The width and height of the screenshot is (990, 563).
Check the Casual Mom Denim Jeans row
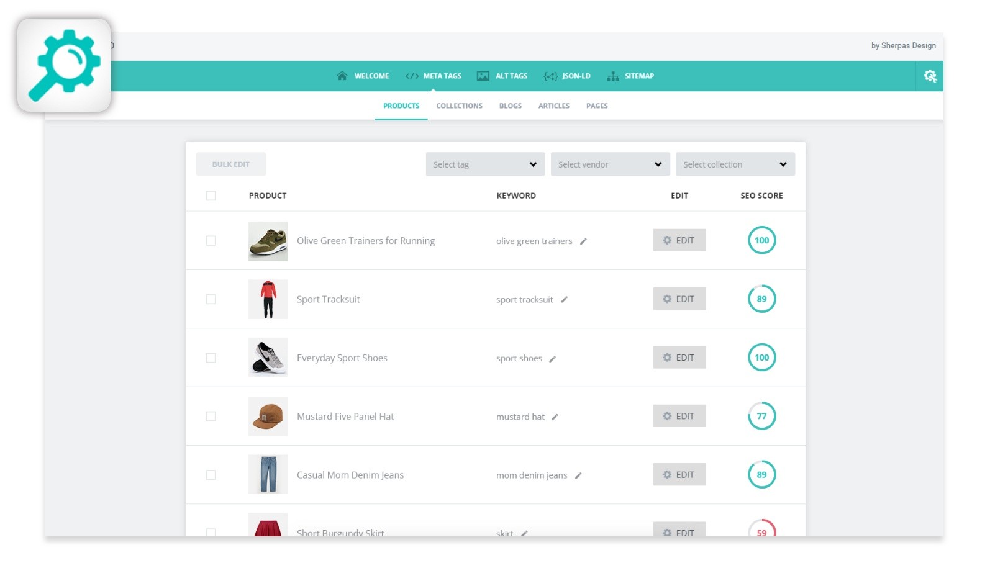[x=211, y=475]
